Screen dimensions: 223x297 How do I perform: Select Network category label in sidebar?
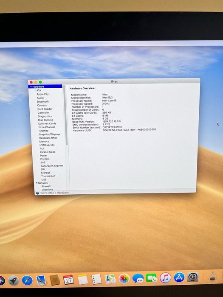43,183
